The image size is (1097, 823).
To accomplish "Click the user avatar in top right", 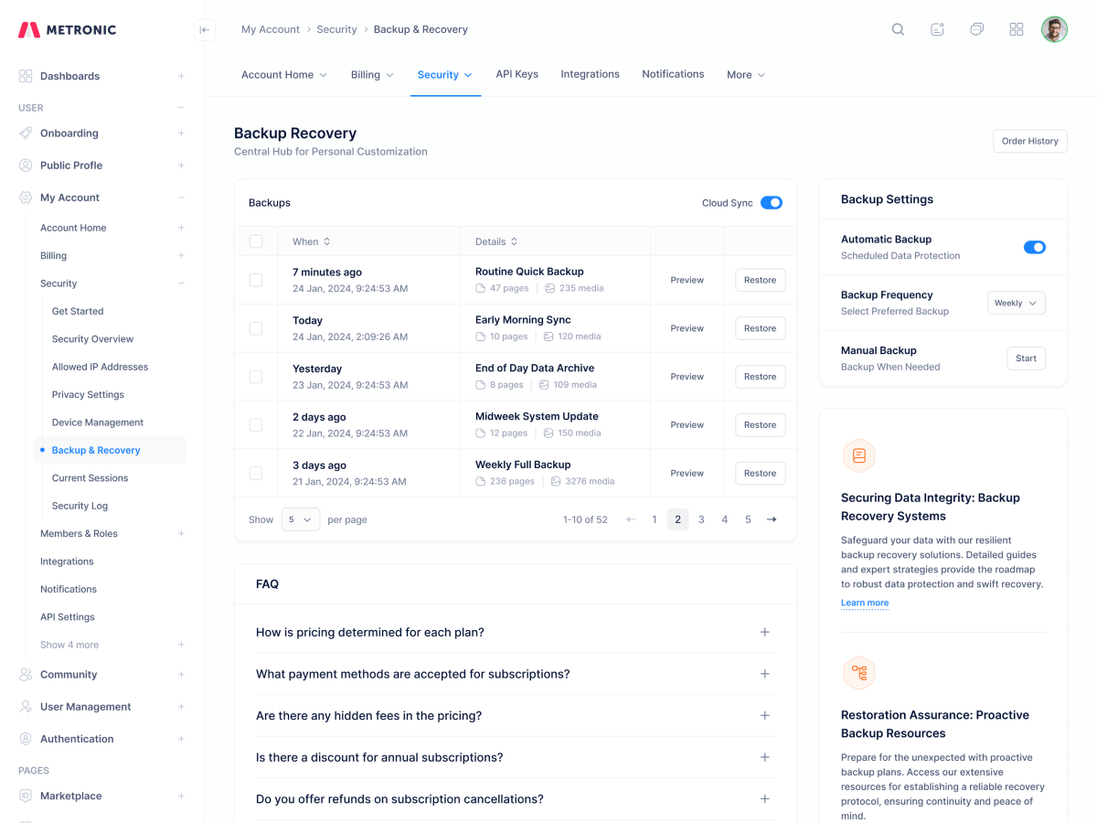I will click(x=1054, y=29).
